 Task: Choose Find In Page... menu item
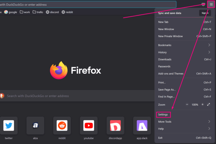184,97
